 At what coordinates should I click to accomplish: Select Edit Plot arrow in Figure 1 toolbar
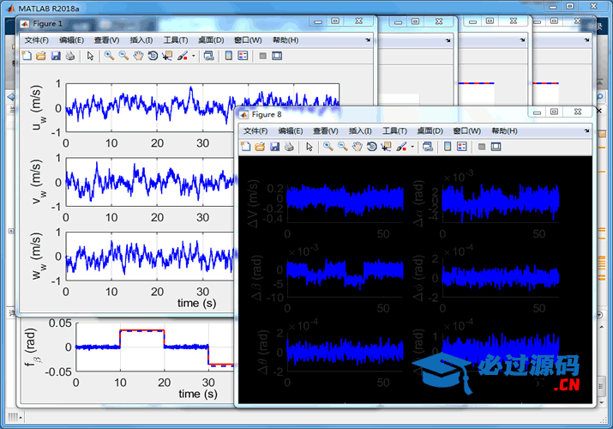click(90, 56)
